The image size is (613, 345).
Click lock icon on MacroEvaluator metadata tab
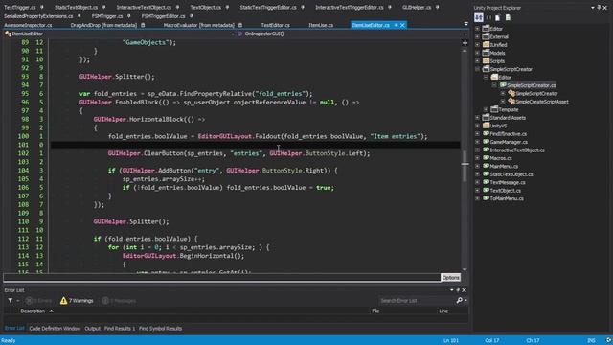pos(240,25)
